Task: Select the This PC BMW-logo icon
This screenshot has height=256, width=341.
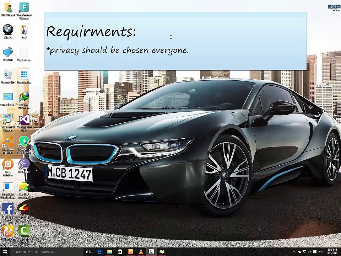Action: coord(8,32)
